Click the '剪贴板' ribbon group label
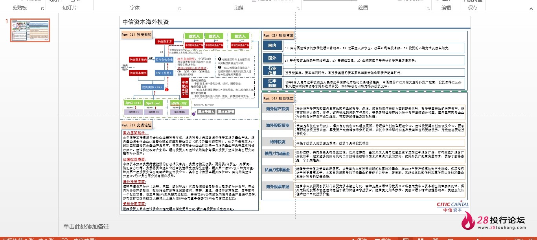537x240 pixels. 20,8
